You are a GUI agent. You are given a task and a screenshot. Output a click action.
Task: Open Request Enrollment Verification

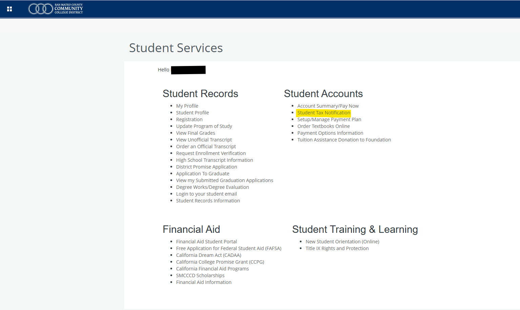[211, 153]
